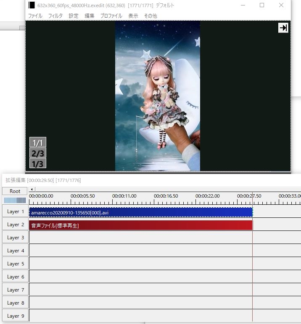Toggle Layer 4 visibility button

[x=16, y=250]
